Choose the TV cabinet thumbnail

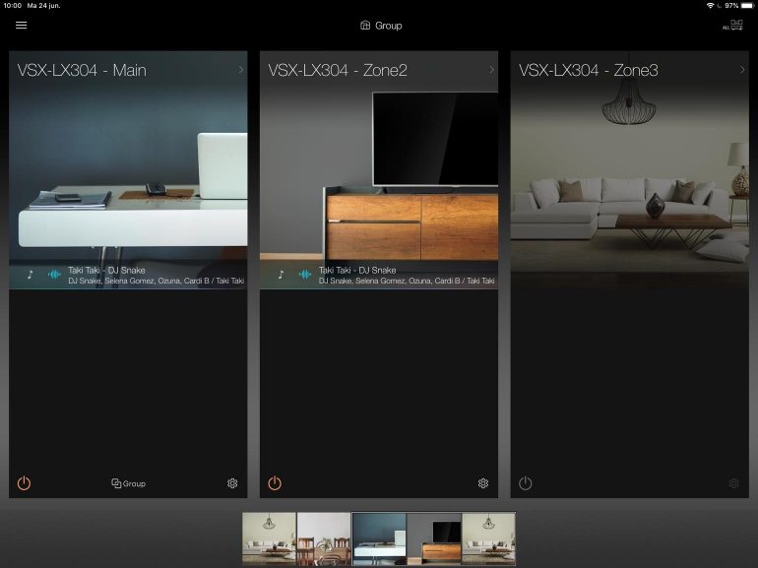point(433,538)
